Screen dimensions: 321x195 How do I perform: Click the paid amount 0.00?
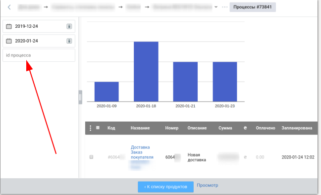click(x=260, y=157)
